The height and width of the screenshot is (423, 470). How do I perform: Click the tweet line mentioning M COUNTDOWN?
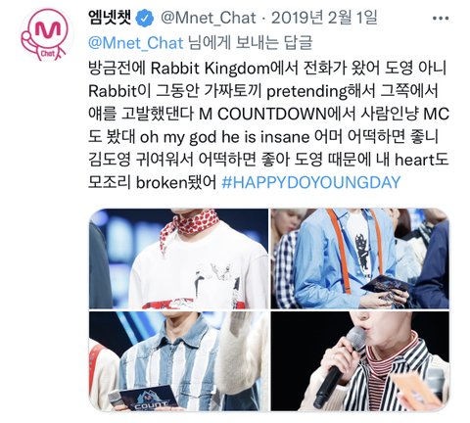268,115
